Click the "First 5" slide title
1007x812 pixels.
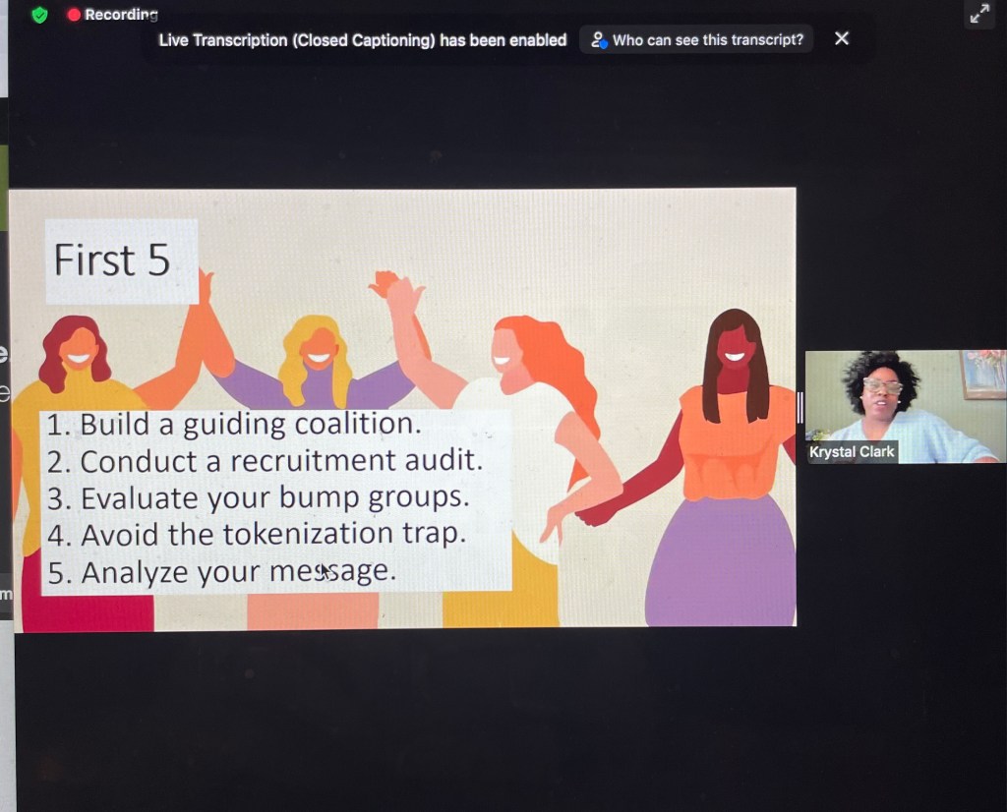pyautogui.click(x=112, y=261)
